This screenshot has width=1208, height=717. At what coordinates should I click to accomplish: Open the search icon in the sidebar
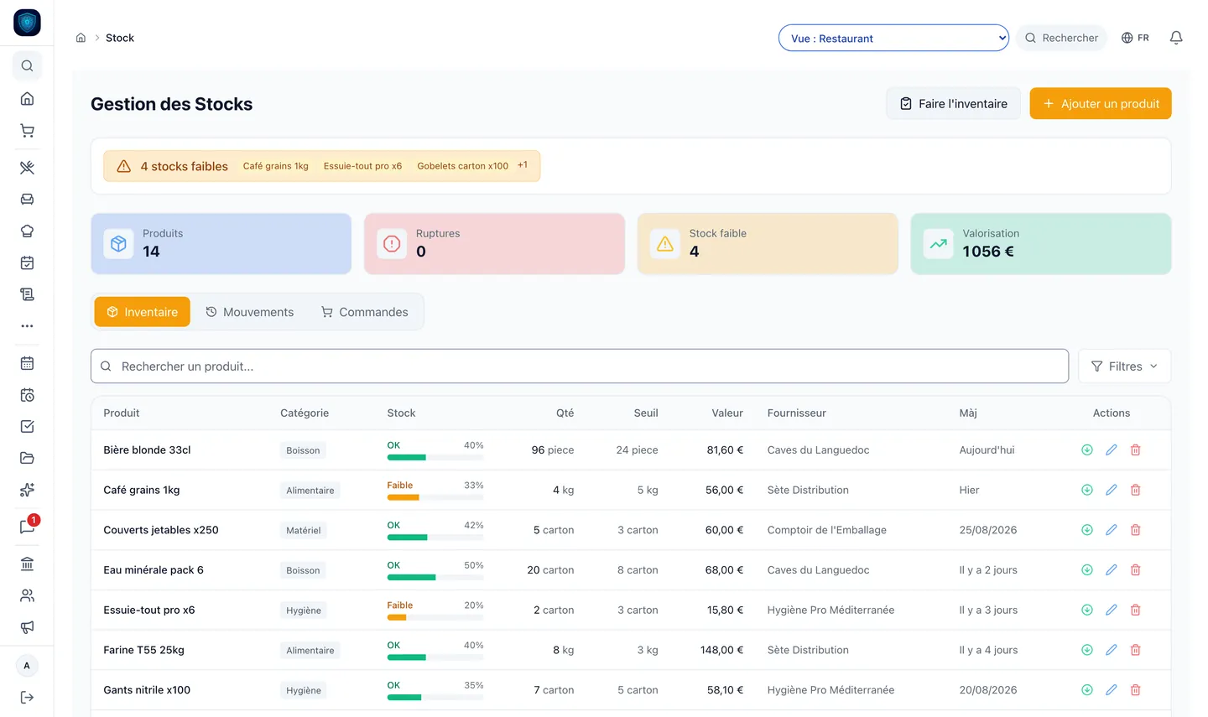[x=27, y=65]
